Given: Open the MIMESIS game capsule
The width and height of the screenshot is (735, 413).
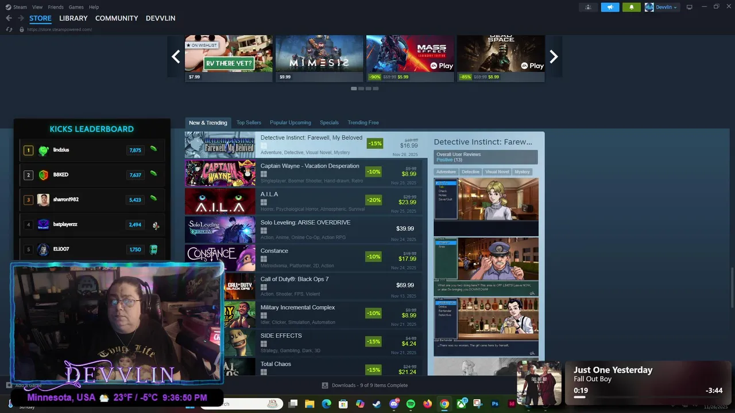Looking at the screenshot, I should click(320, 58).
